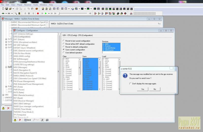Click the Send button in Configure window

[x=27, y=120]
